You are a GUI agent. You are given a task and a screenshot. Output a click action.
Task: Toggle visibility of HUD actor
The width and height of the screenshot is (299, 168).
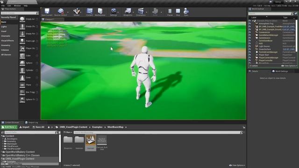[249, 43]
